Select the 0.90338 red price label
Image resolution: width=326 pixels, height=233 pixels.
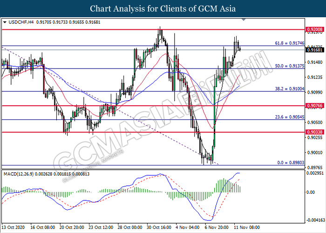click(x=315, y=132)
